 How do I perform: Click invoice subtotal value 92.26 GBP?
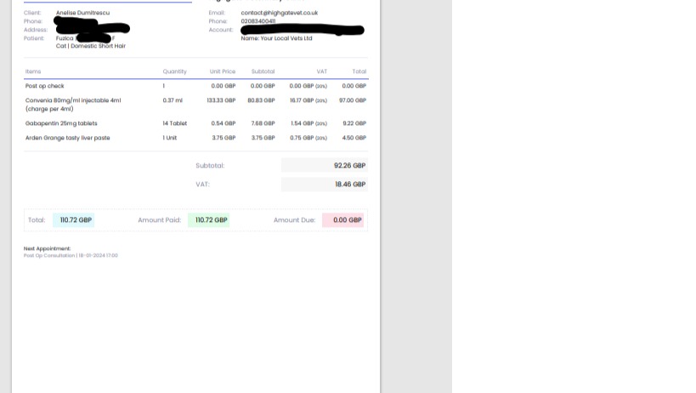(x=350, y=166)
